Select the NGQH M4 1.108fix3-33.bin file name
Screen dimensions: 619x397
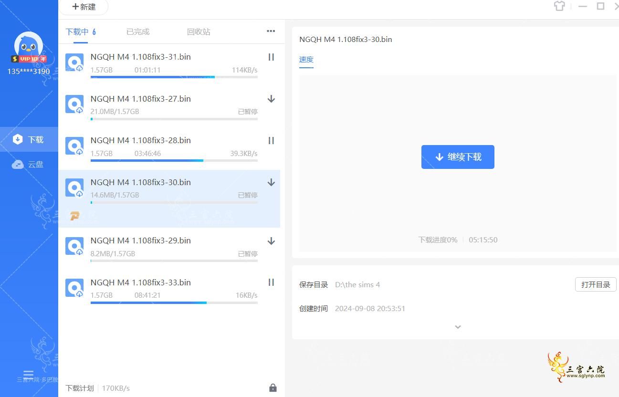pos(140,282)
